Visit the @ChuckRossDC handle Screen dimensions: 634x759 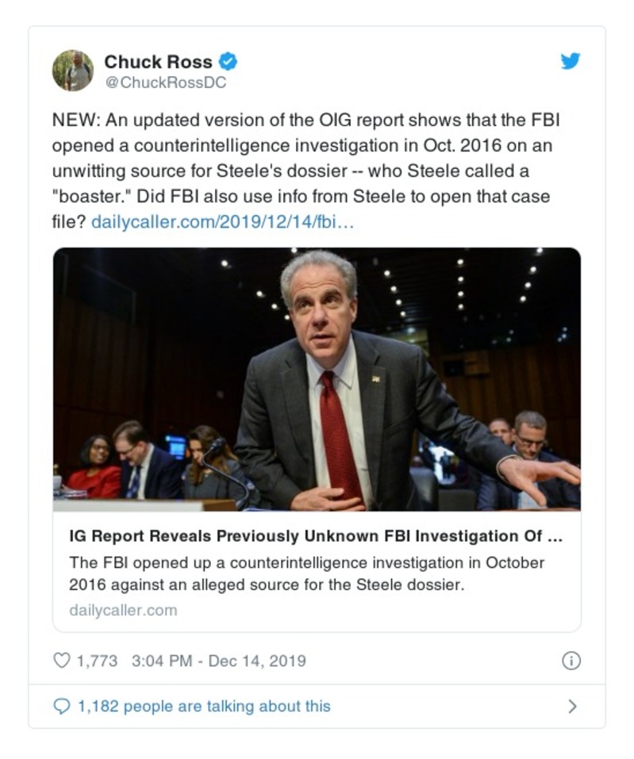point(165,82)
